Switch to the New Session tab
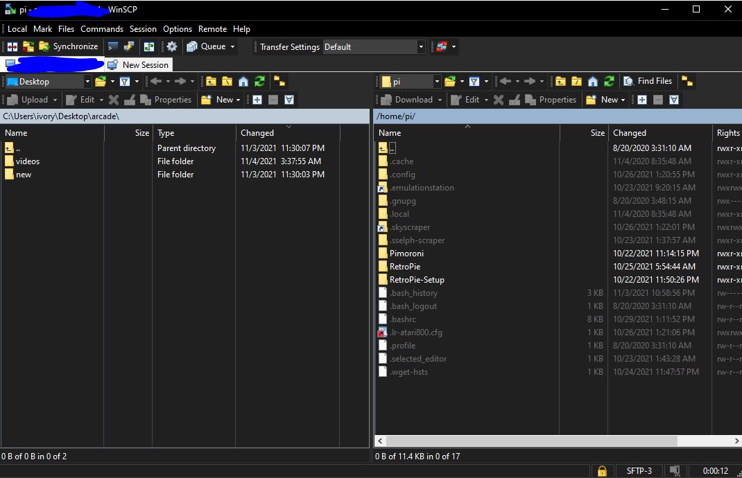742x478 pixels. coord(139,64)
